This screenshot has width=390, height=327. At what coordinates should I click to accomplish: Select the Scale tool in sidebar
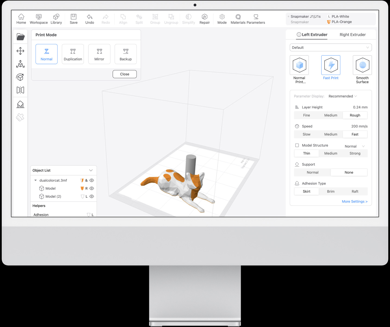(x=20, y=64)
